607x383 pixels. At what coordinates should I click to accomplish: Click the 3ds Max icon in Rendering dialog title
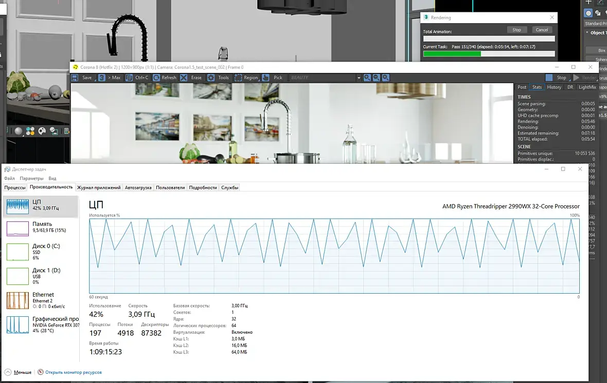pyautogui.click(x=426, y=17)
